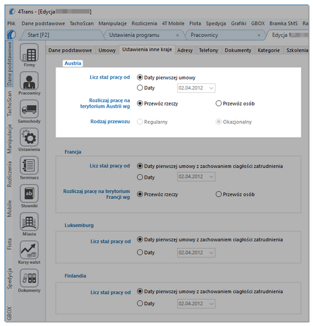Open the Dokumenty icon in sidebar

click(29, 278)
